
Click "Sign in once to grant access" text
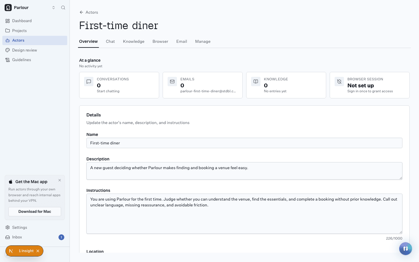pyautogui.click(x=370, y=91)
